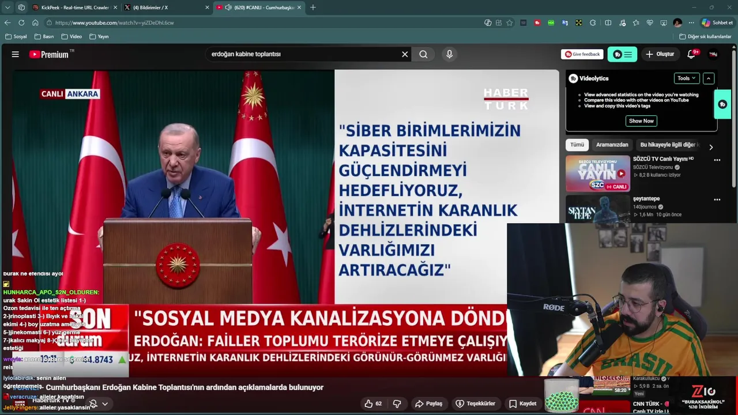Click the Give feedback button
738x415 pixels.
point(582,54)
